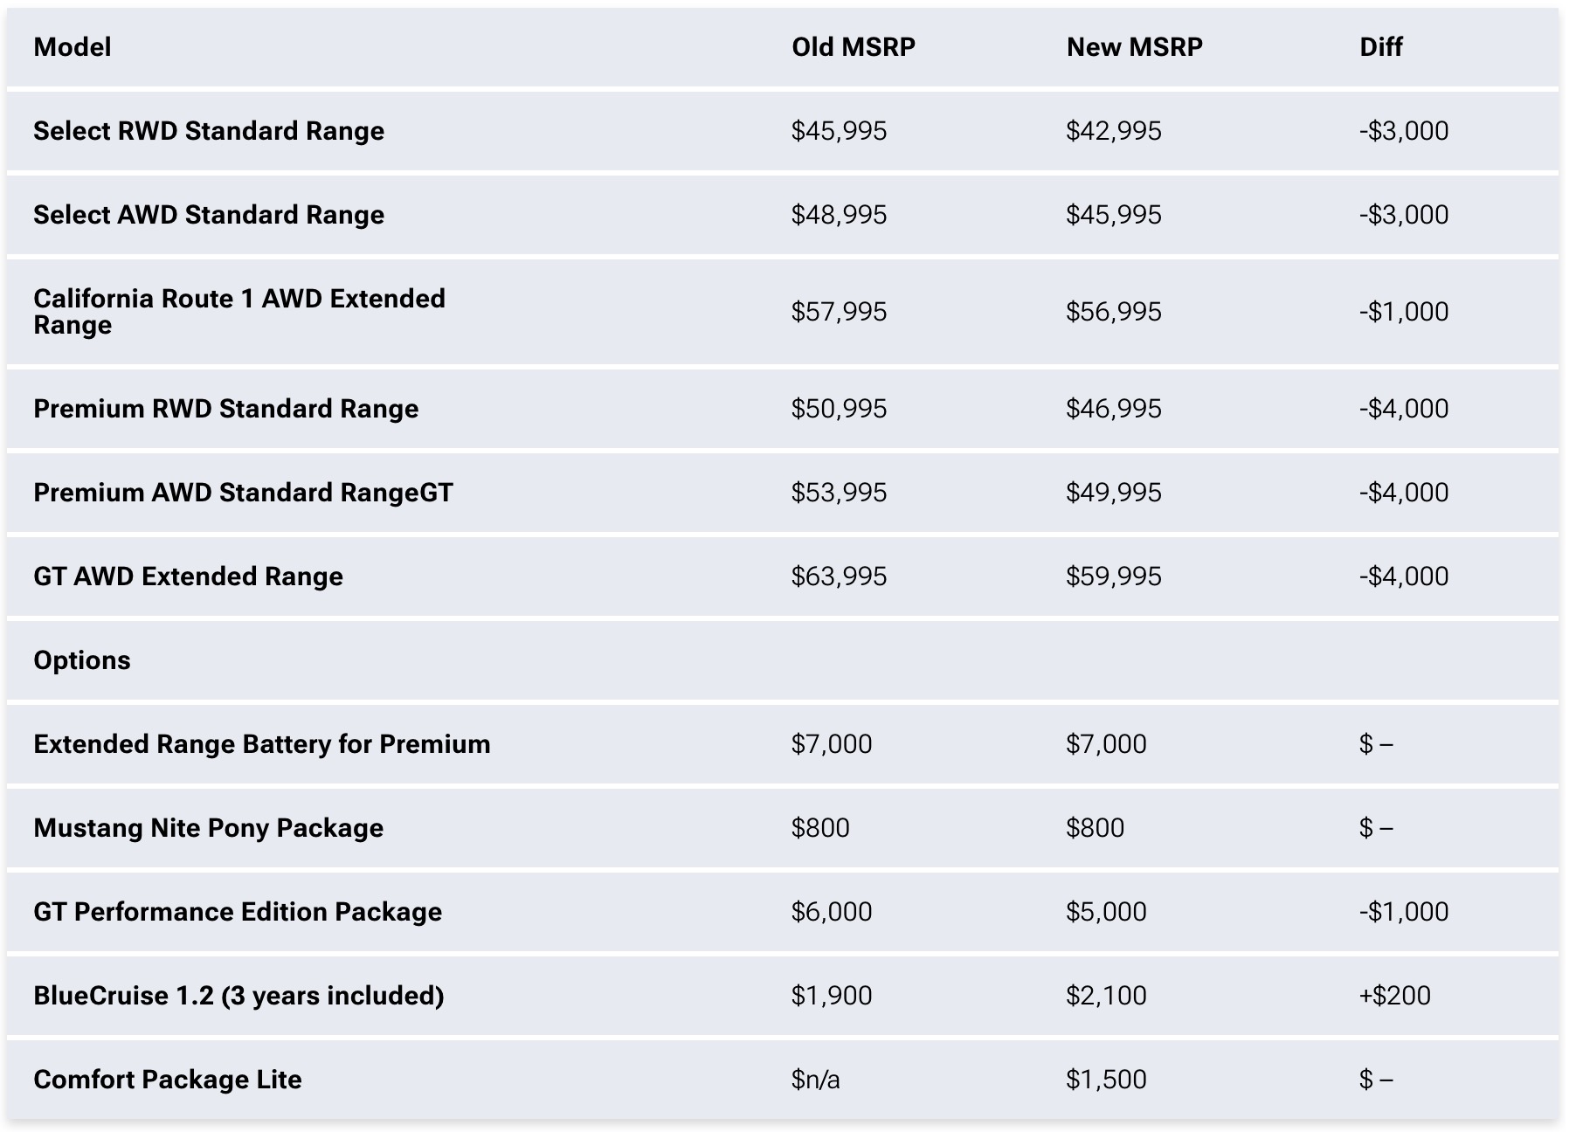Click the $42,995 new price cell
The width and height of the screenshot is (1576, 1132).
tap(1113, 131)
